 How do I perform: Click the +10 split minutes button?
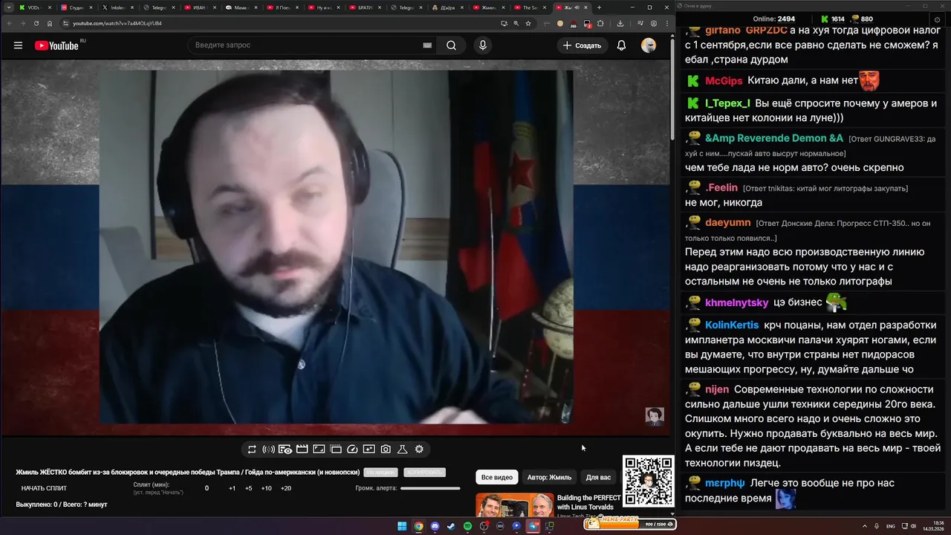click(x=267, y=488)
